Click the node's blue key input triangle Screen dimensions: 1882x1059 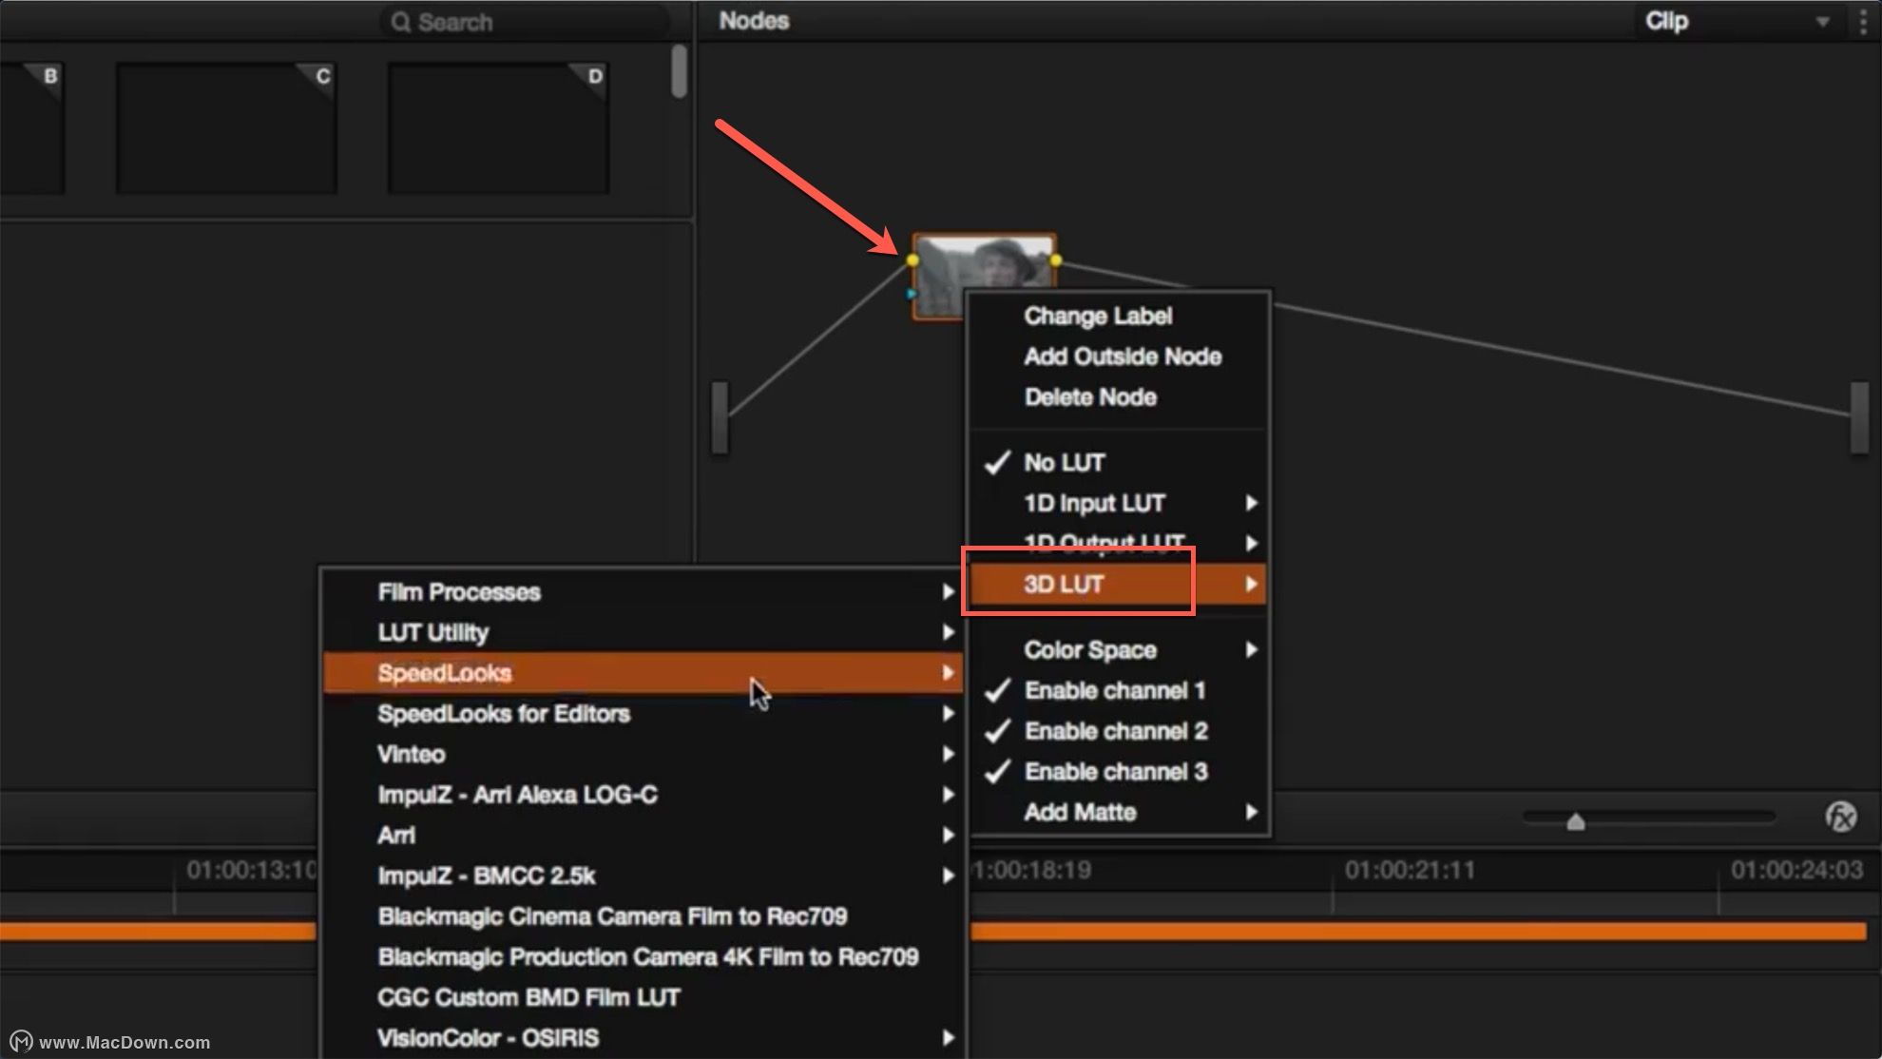(x=912, y=294)
